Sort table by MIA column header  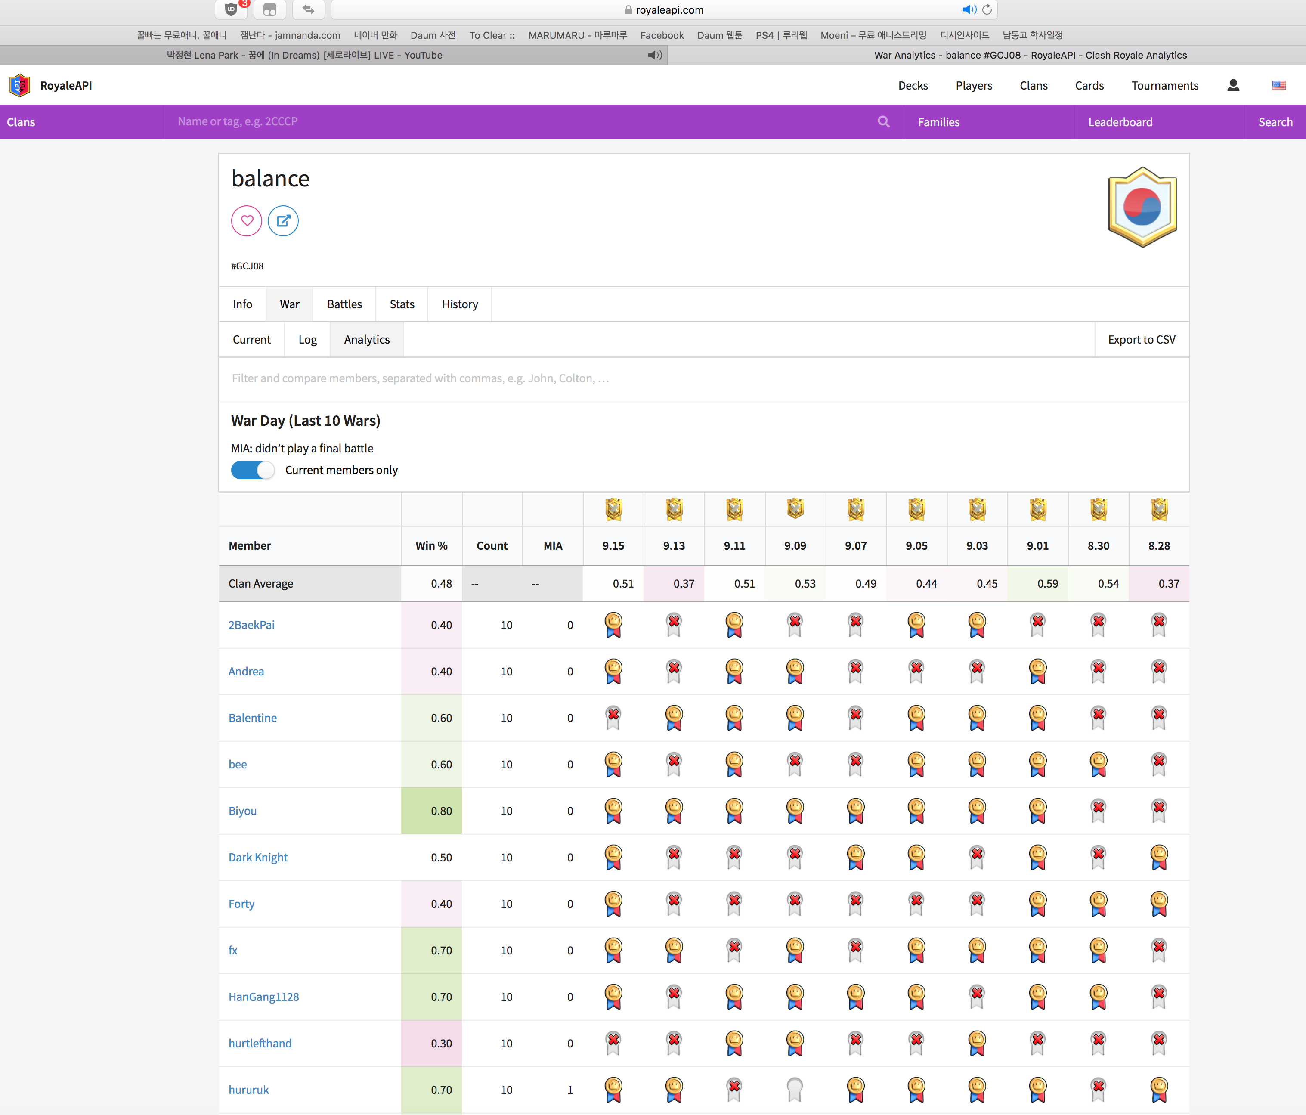553,546
